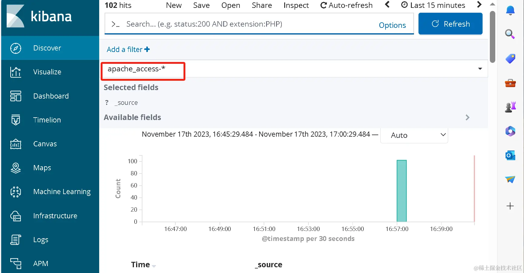
Task: Click the Microsoft 365 sidebar icon
Action: 510,131
